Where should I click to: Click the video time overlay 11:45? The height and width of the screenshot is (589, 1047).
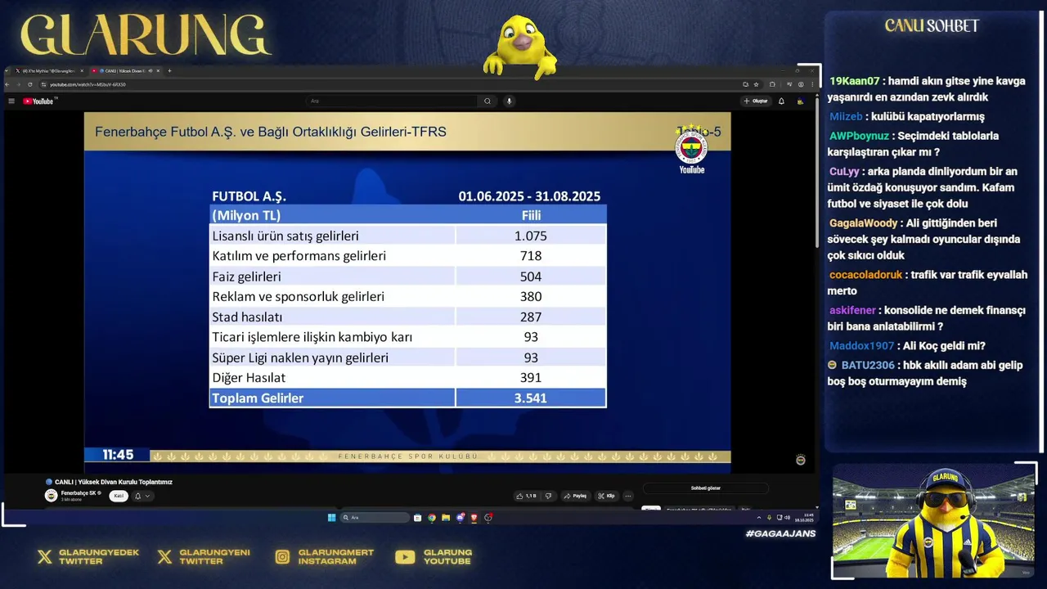pos(118,455)
